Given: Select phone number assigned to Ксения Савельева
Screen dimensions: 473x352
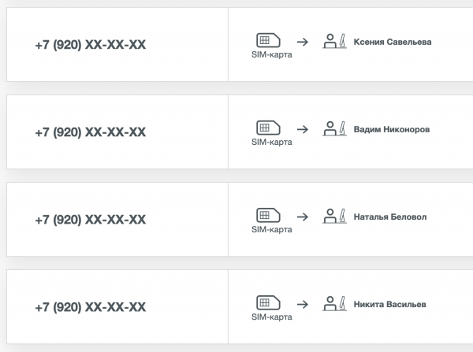Looking at the screenshot, I should coord(90,45).
